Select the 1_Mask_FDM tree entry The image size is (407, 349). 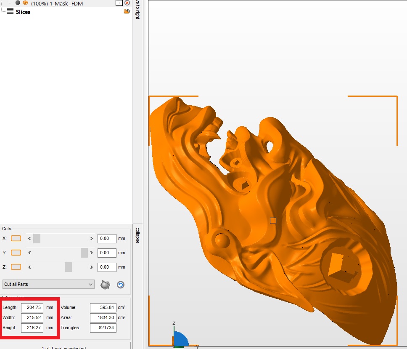[x=57, y=3]
